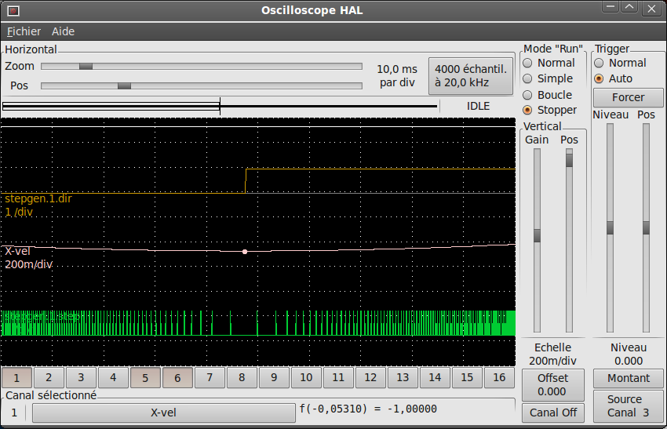Viewport: 667px width, 429px height.
Task: Minimize the Oscilloscope HAL window
Action: pyautogui.click(x=611, y=8)
